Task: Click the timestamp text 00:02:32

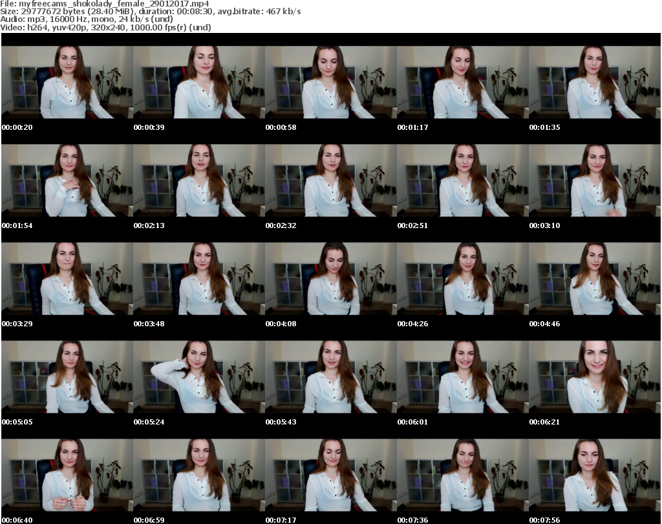Action: [x=281, y=225]
